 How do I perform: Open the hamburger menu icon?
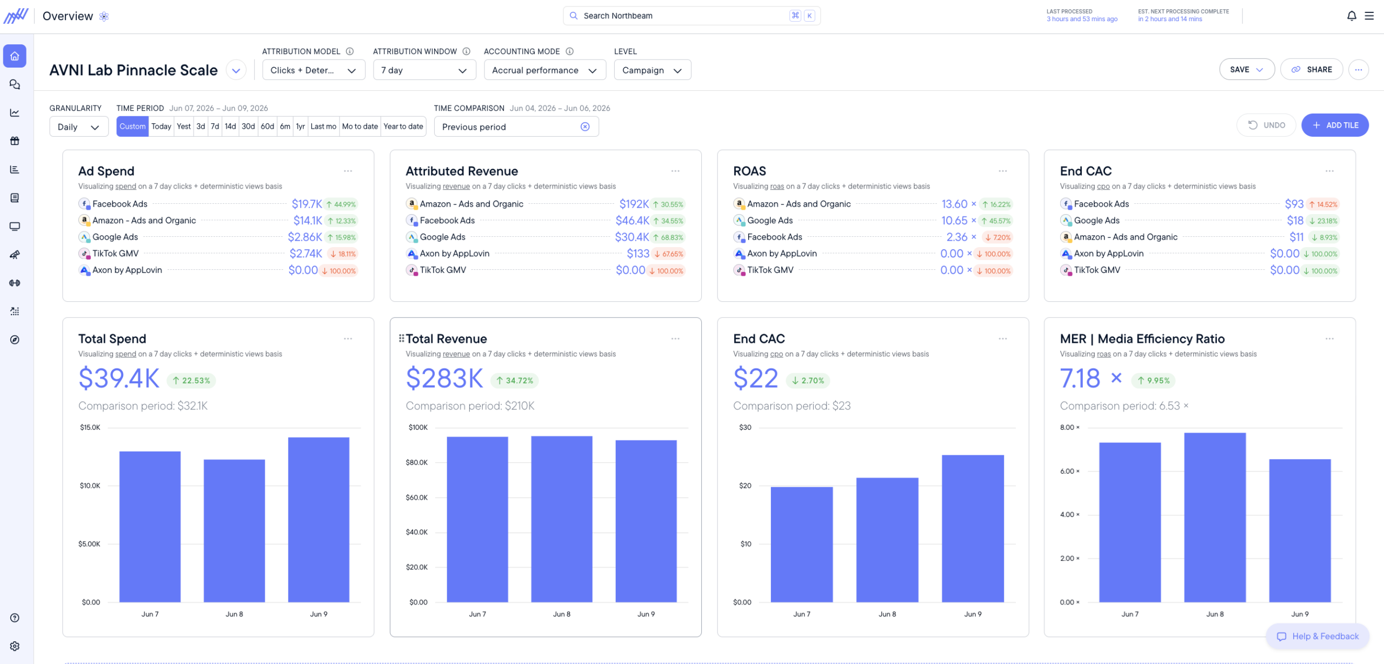[x=1369, y=16]
